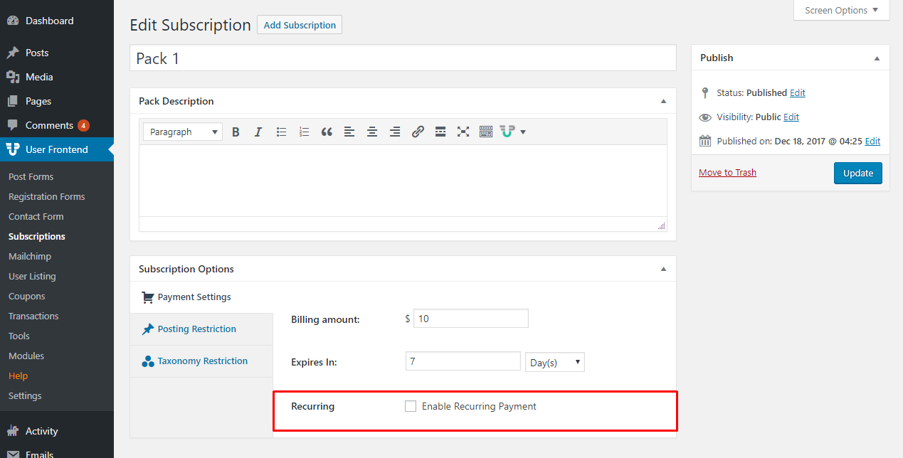This screenshot has width=903, height=458.
Task: Show the toolbar toggle keyboard icon
Action: [486, 132]
